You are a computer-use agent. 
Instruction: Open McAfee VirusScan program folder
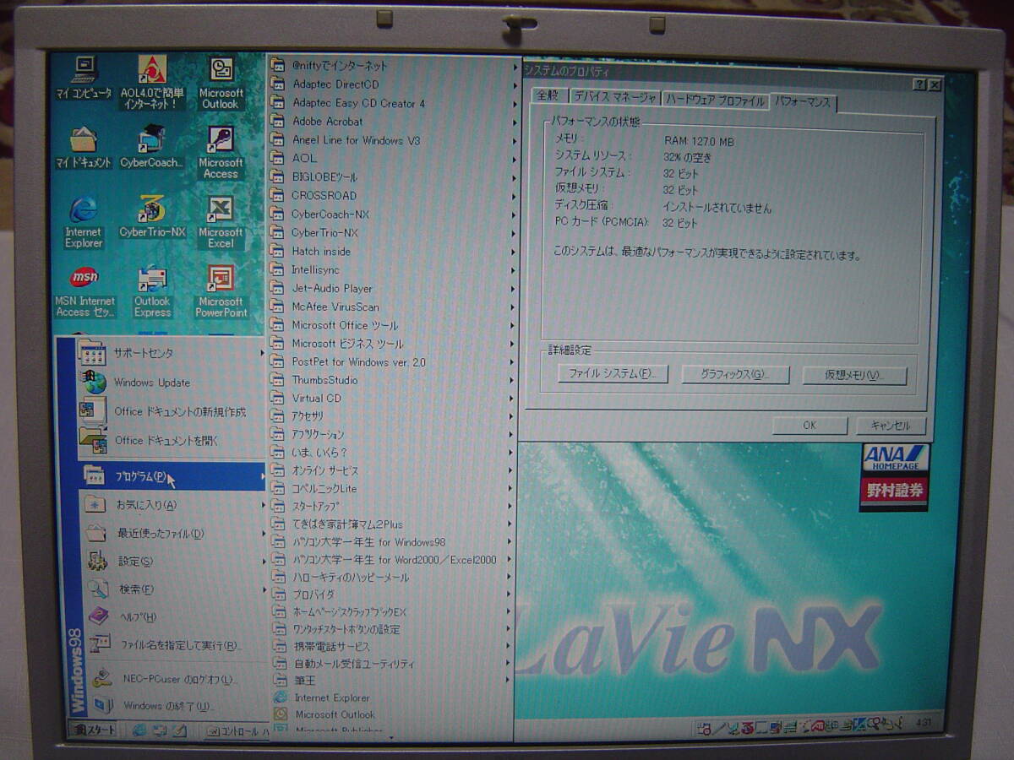pyautogui.click(x=392, y=307)
